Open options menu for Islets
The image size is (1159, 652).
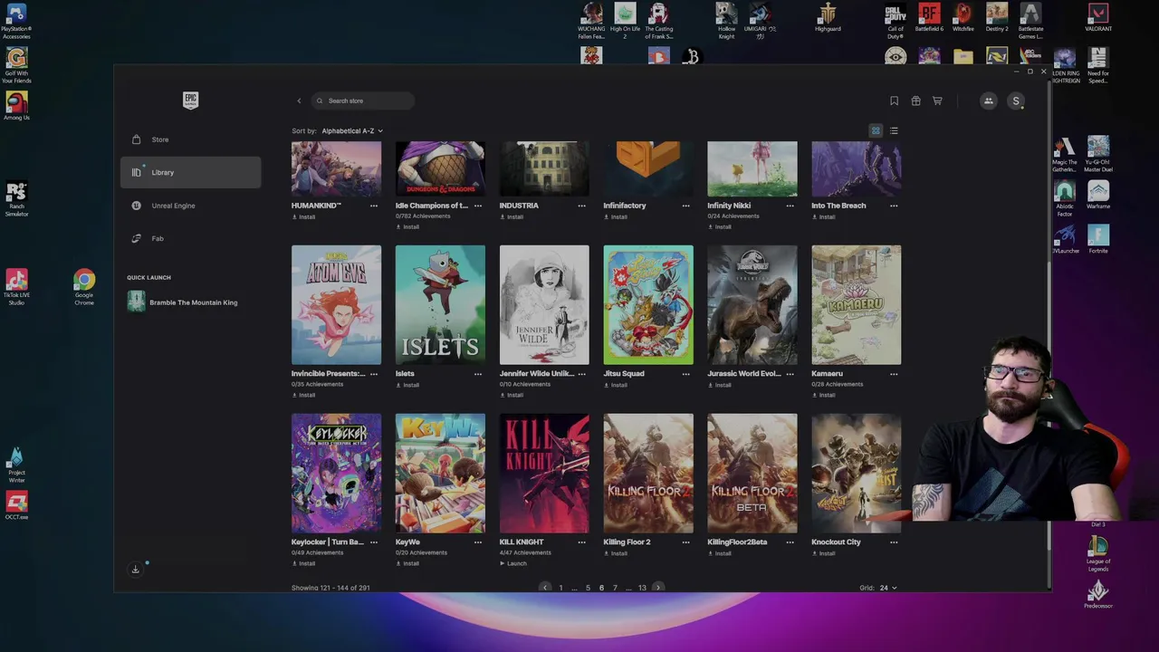point(478,373)
